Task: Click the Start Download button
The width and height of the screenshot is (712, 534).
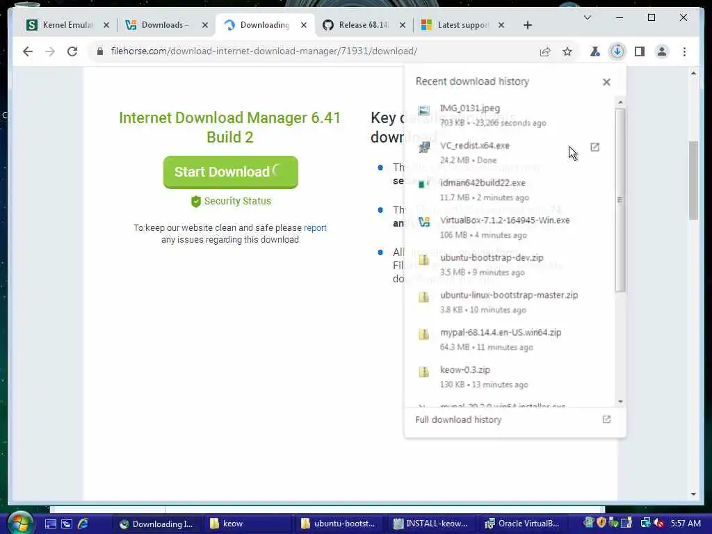Action: pyautogui.click(x=231, y=172)
